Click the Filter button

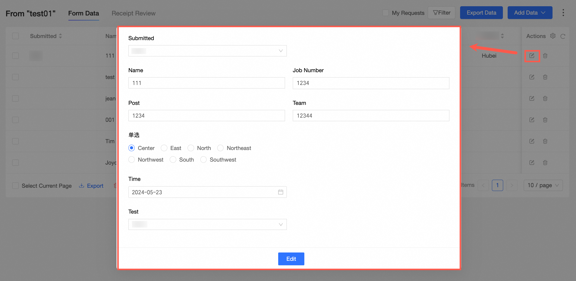point(441,12)
